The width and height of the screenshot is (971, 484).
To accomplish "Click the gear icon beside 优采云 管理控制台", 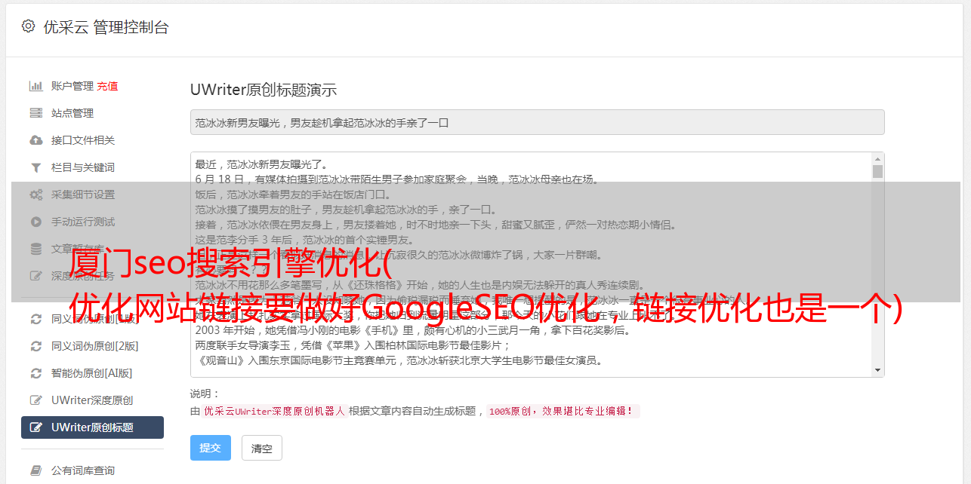I will [28, 26].
